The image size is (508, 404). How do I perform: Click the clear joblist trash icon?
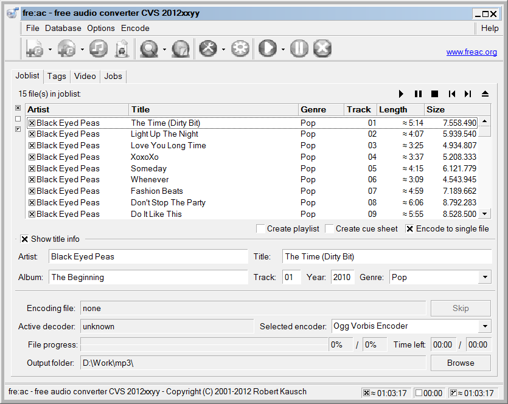point(122,49)
